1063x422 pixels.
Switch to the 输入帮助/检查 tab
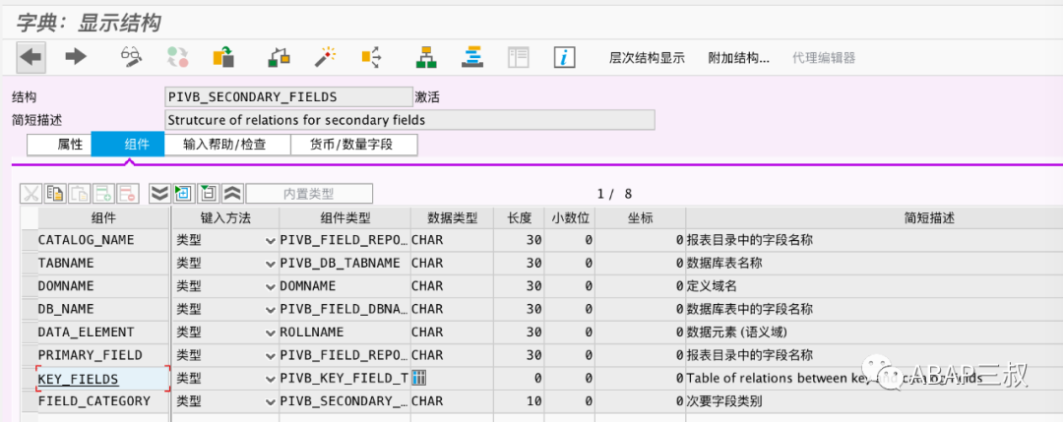click(x=227, y=145)
